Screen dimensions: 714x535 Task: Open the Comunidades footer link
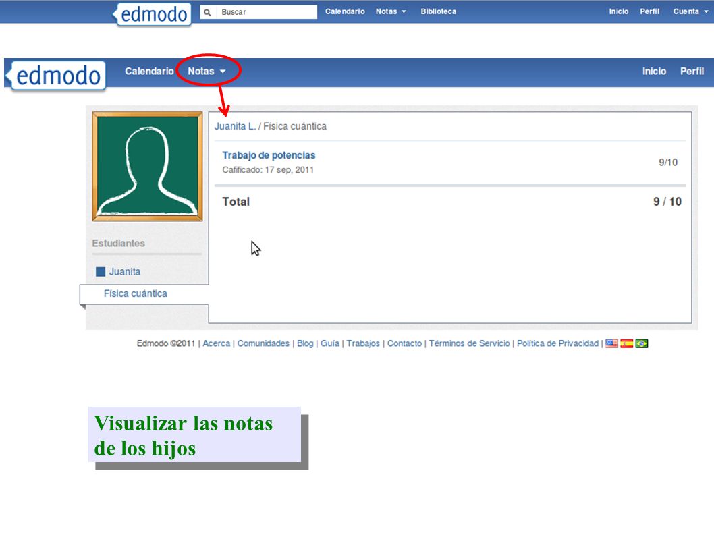[x=263, y=343]
